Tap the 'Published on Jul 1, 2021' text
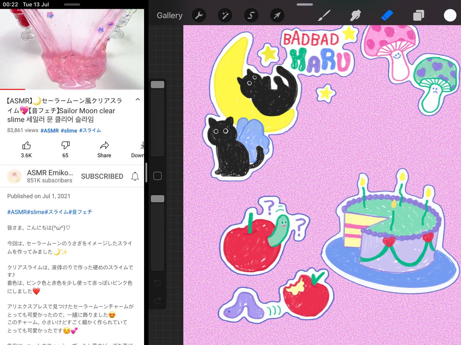Screen dimensions: 461x345 click(x=39, y=196)
